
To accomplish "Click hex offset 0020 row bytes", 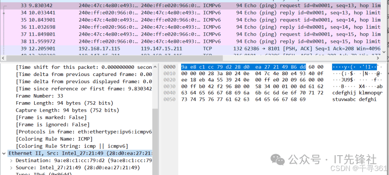I will 252,80.
